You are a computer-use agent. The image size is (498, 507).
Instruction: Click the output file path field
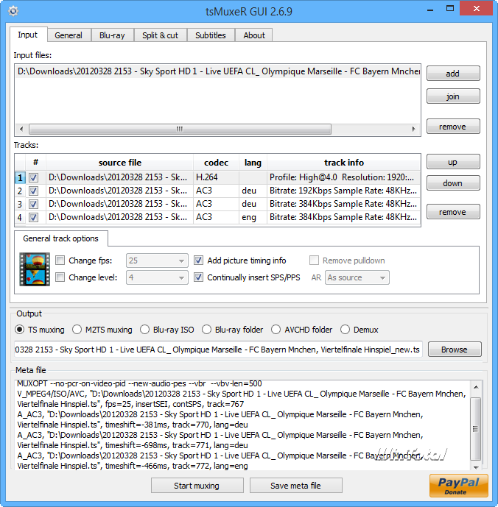pyautogui.click(x=218, y=350)
